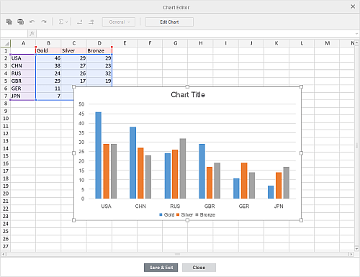Undo the last action

[32, 22]
